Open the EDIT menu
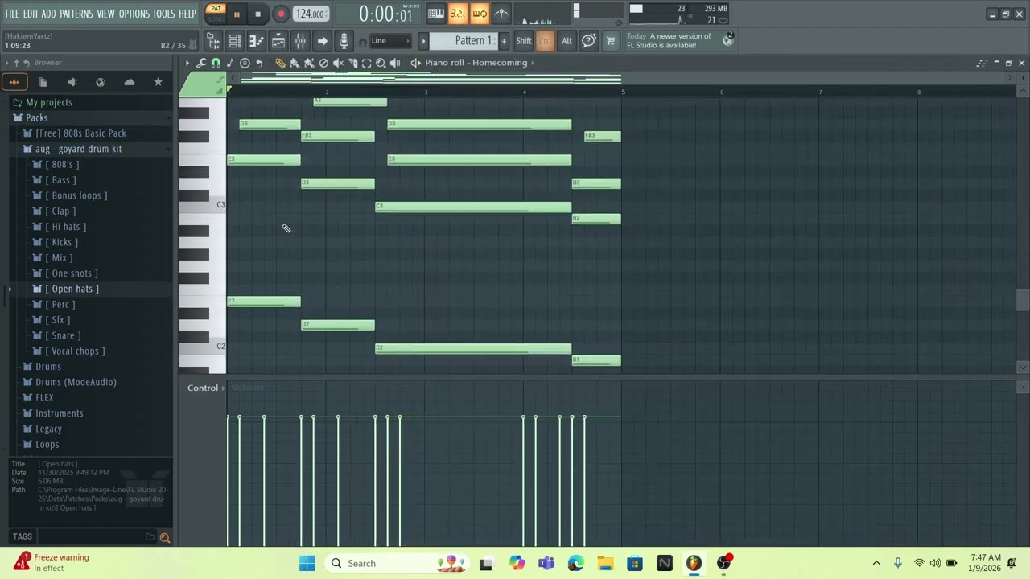 [31, 14]
